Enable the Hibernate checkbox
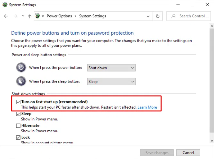This screenshot has width=214, height=159. 18,125
